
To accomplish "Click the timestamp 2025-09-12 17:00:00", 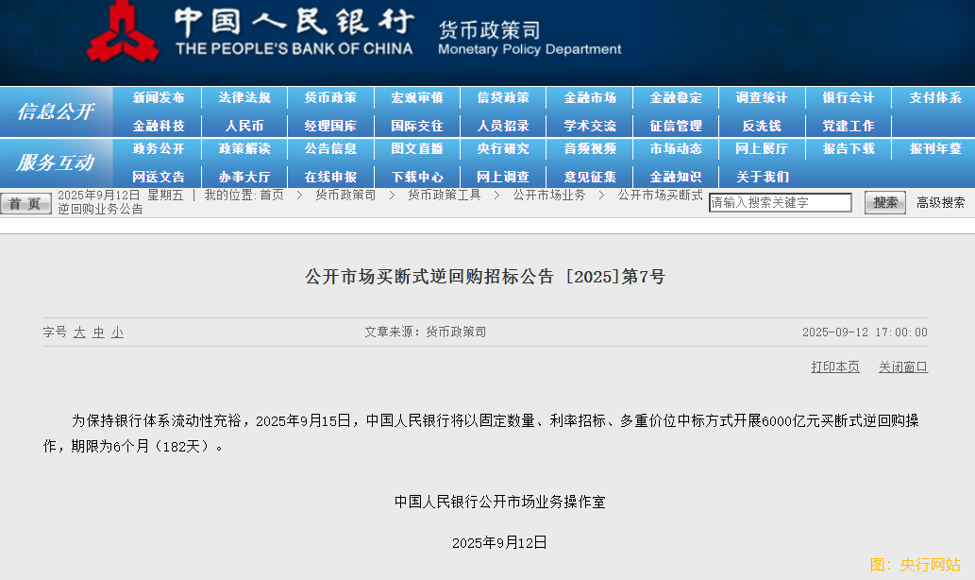I will [865, 333].
